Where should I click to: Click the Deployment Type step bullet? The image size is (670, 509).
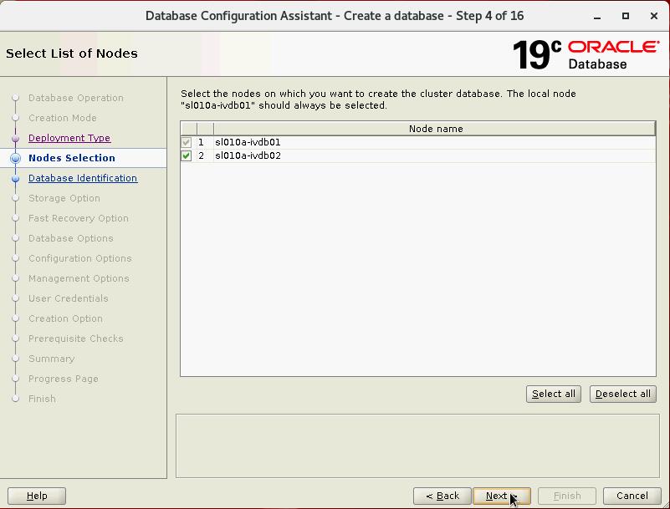point(15,138)
